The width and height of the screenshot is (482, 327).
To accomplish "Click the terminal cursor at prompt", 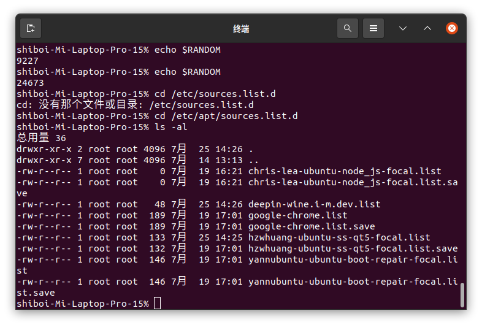I will tap(157, 303).
